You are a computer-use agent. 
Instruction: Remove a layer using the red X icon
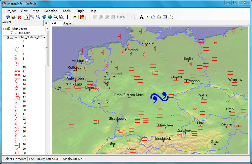(x=19, y=17)
